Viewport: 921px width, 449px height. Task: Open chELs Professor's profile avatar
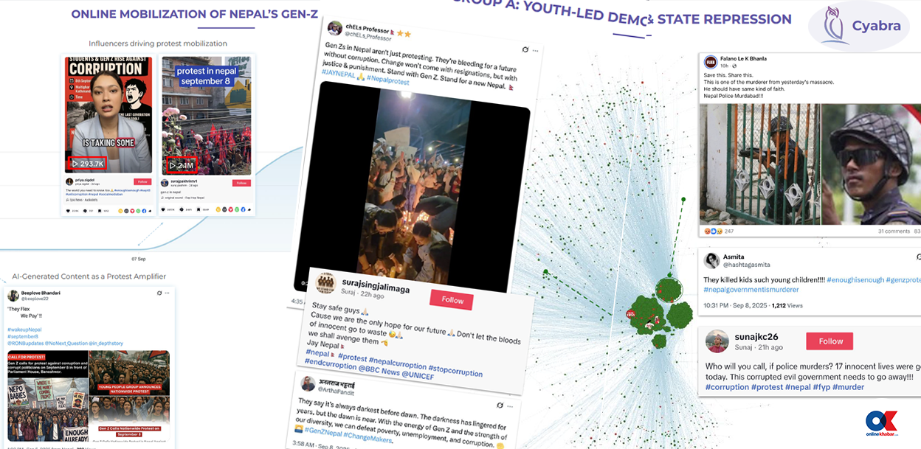pyautogui.click(x=334, y=28)
